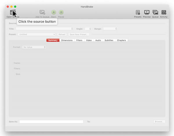Click the Add To Queue icon
Screen dimensions: 174x136
click(x=42, y=12)
